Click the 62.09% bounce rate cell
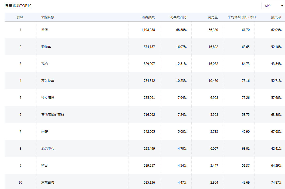This screenshot has height=189, width=285. 276,30
